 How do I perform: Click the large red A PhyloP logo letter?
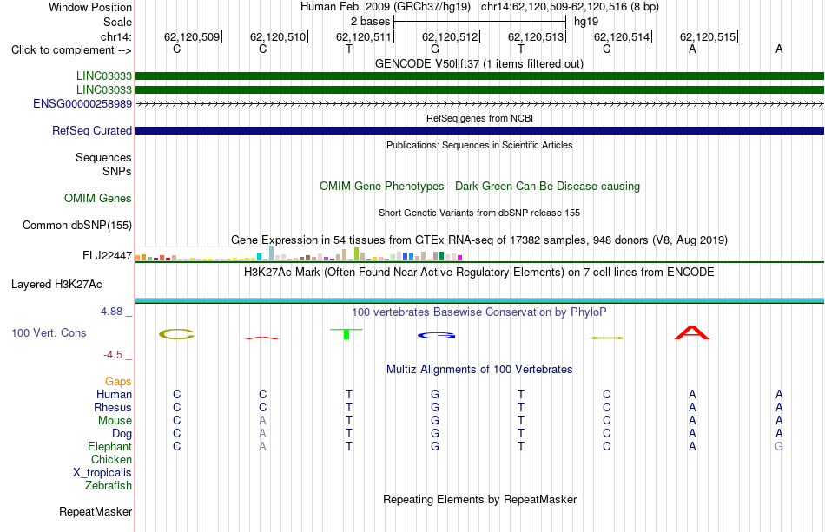coord(692,332)
